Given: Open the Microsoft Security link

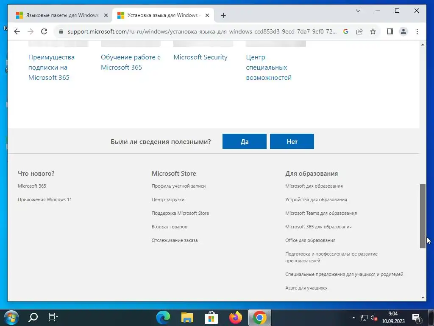Looking at the screenshot, I should [x=200, y=57].
